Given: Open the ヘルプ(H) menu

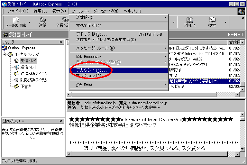Looking at the screenshot, I should 132,11.
